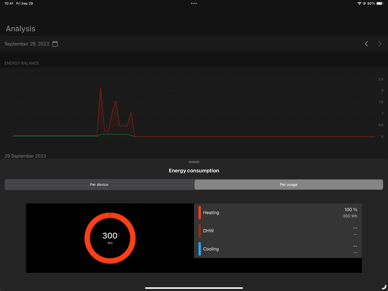Click the blue Cooling color swatch
This screenshot has height=291, width=388.
(200, 249)
